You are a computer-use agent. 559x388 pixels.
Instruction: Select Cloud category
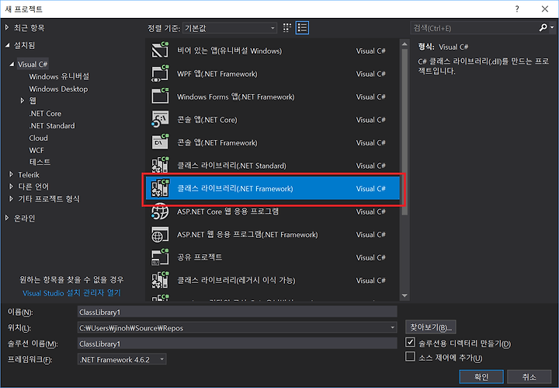coord(38,138)
